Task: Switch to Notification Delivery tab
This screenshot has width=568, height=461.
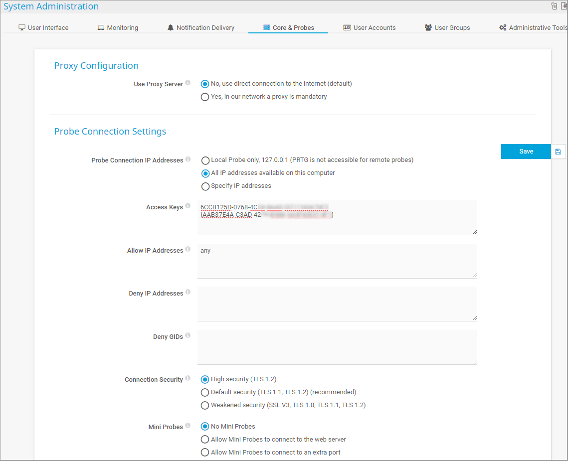Action: tap(200, 28)
